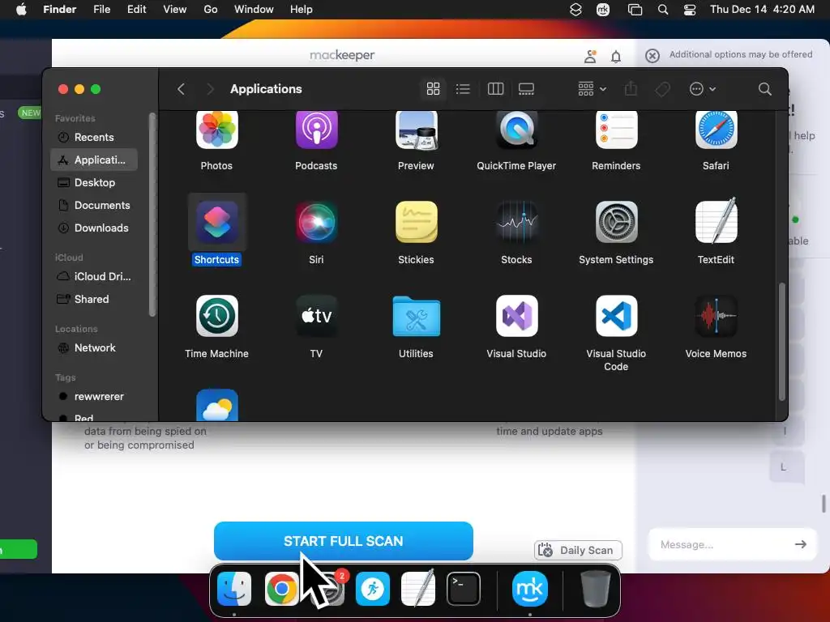Screen dimensions: 830x622
Task: Select the Siri app icon
Action: pyautogui.click(x=316, y=222)
